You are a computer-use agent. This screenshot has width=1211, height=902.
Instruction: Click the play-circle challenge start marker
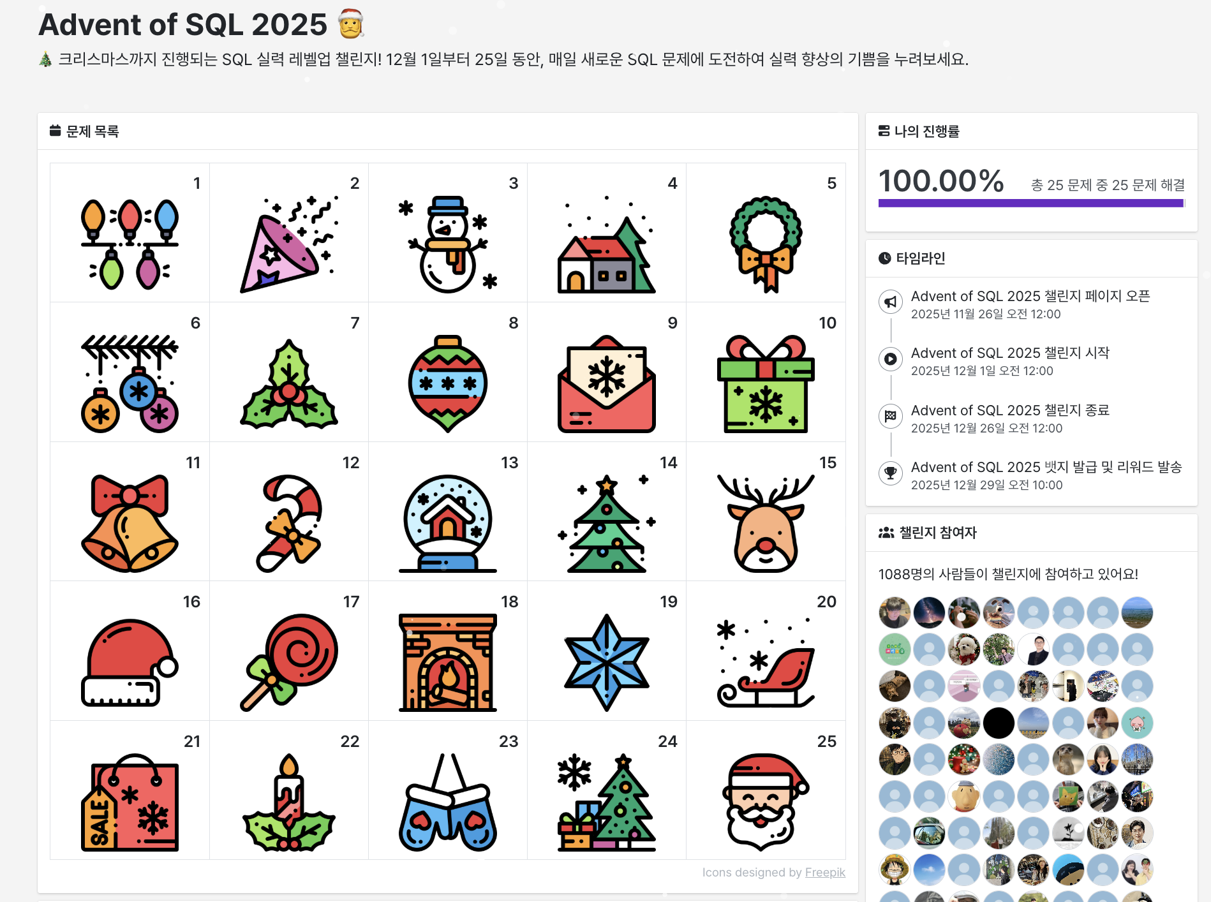click(891, 359)
